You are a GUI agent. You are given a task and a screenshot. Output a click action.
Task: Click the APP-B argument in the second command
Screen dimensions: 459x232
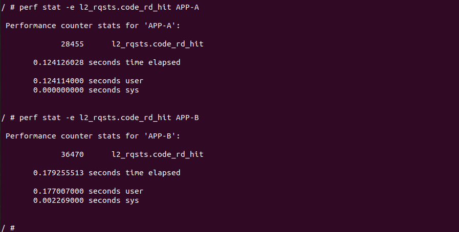coord(187,118)
